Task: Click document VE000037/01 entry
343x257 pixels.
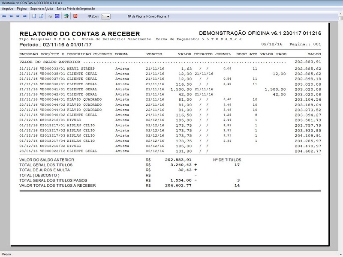Action: (52, 79)
